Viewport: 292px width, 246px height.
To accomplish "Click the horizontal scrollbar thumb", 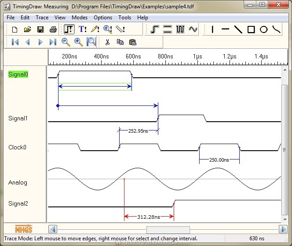I will coord(168,230).
